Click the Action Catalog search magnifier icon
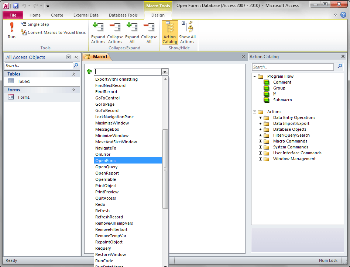350x267 pixels. click(x=340, y=66)
